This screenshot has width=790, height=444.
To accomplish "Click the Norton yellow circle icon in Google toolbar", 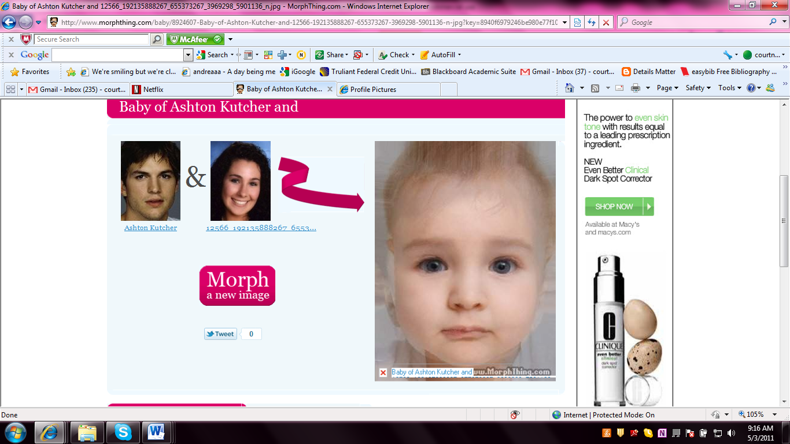I will (301, 55).
